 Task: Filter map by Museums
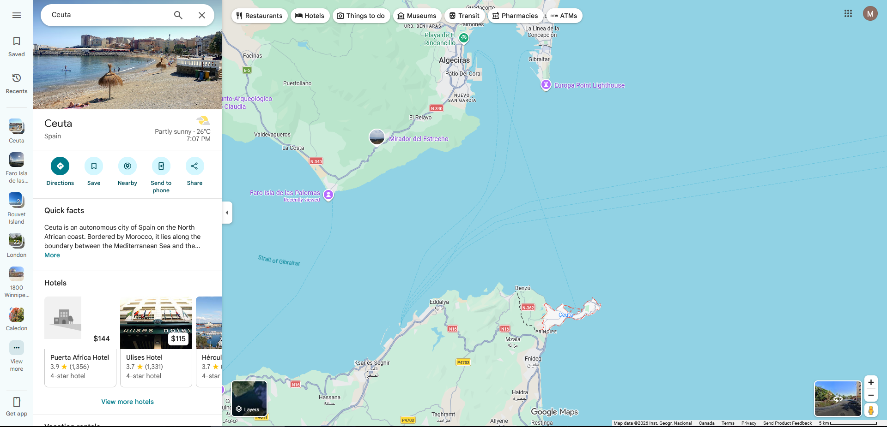click(417, 16)
